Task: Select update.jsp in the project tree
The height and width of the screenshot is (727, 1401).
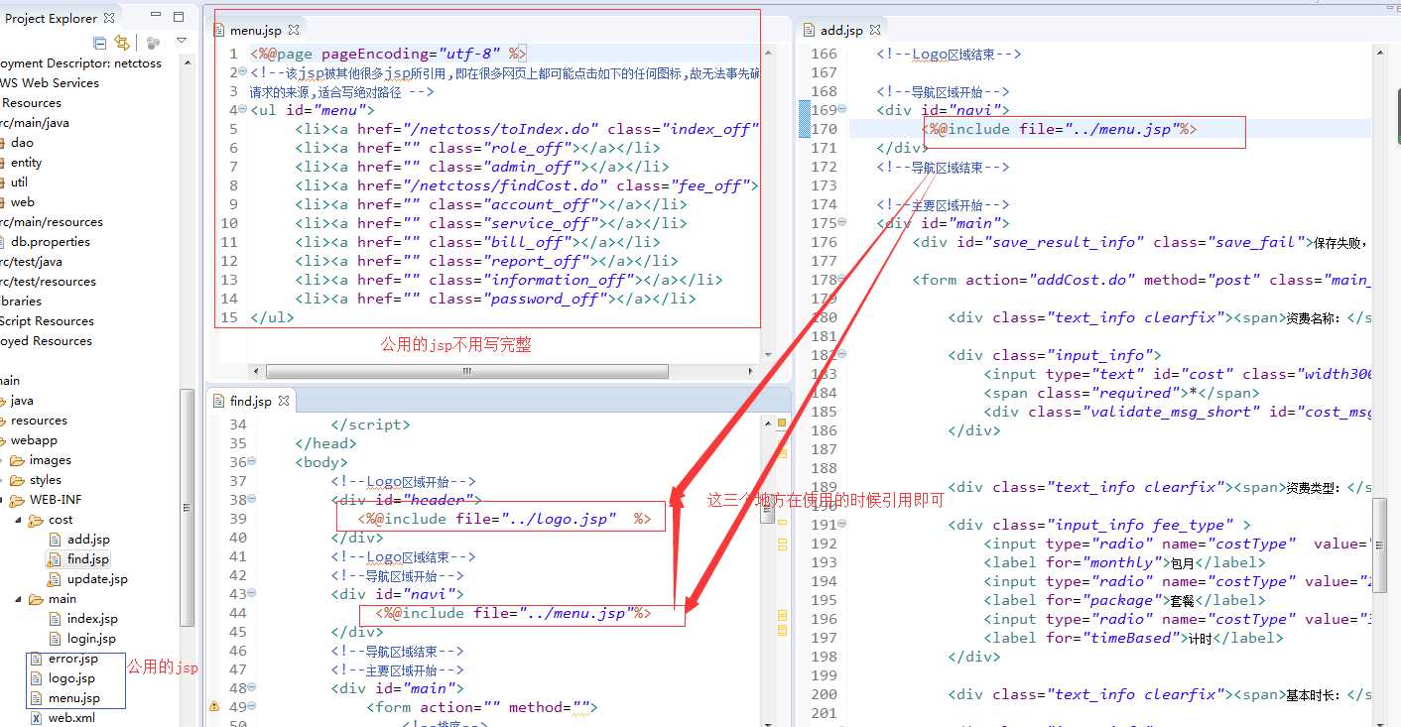Action: pos(97,579)
